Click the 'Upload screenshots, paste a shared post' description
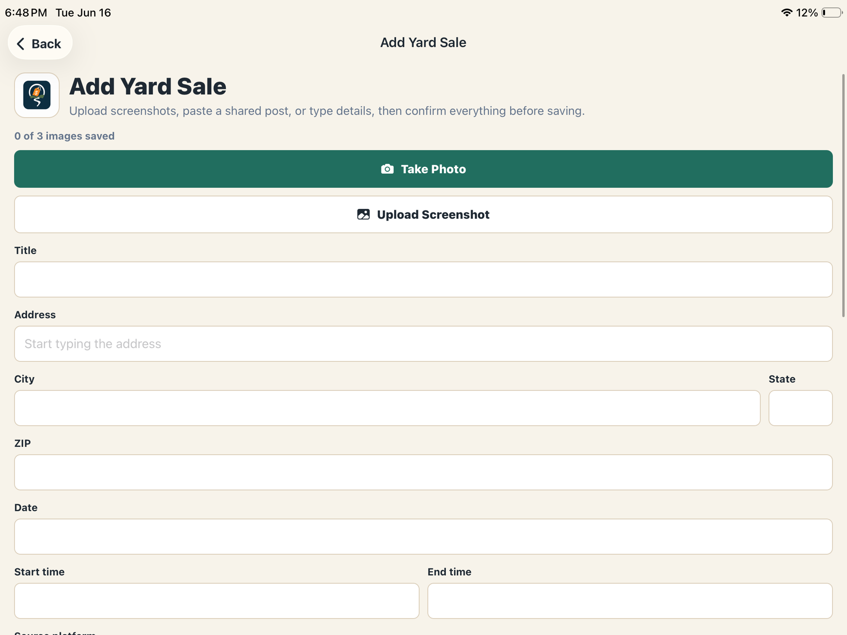This screenshot has width=847, height=635. pyautogui.click(x=327, y=111)
